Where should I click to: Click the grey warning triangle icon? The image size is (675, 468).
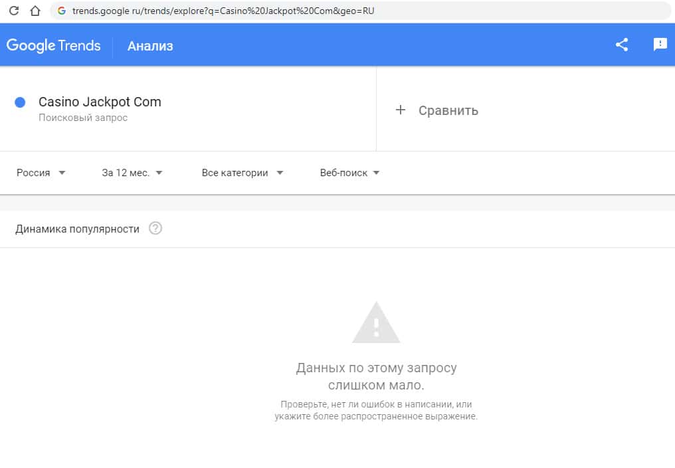click(x=376, y=323)
